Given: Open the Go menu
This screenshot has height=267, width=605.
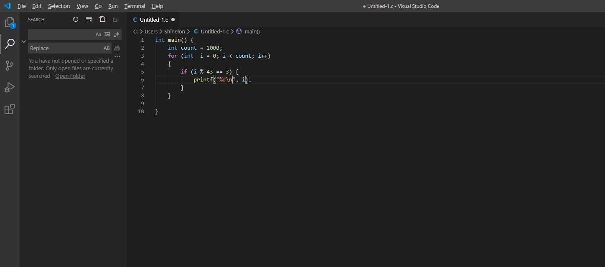Looking at the screenshot, I should [98, 6].
